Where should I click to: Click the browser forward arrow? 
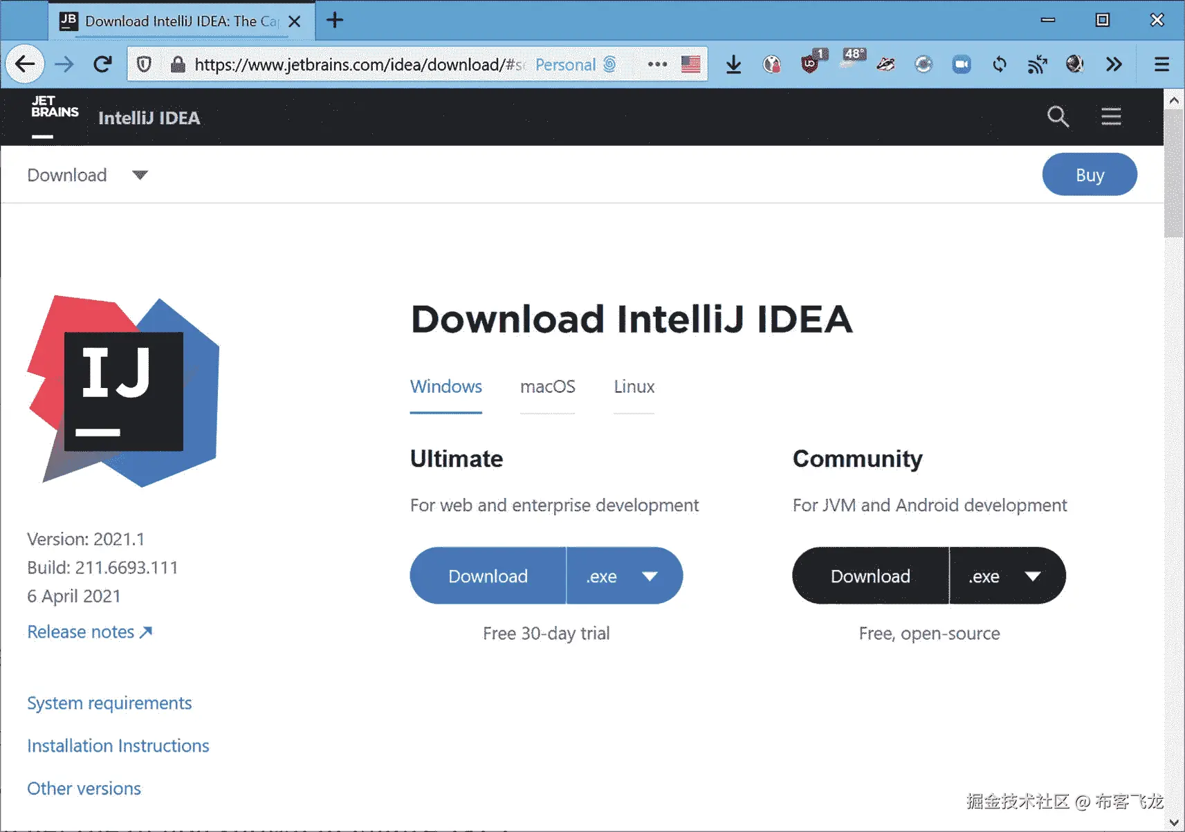tap(64, 64)
